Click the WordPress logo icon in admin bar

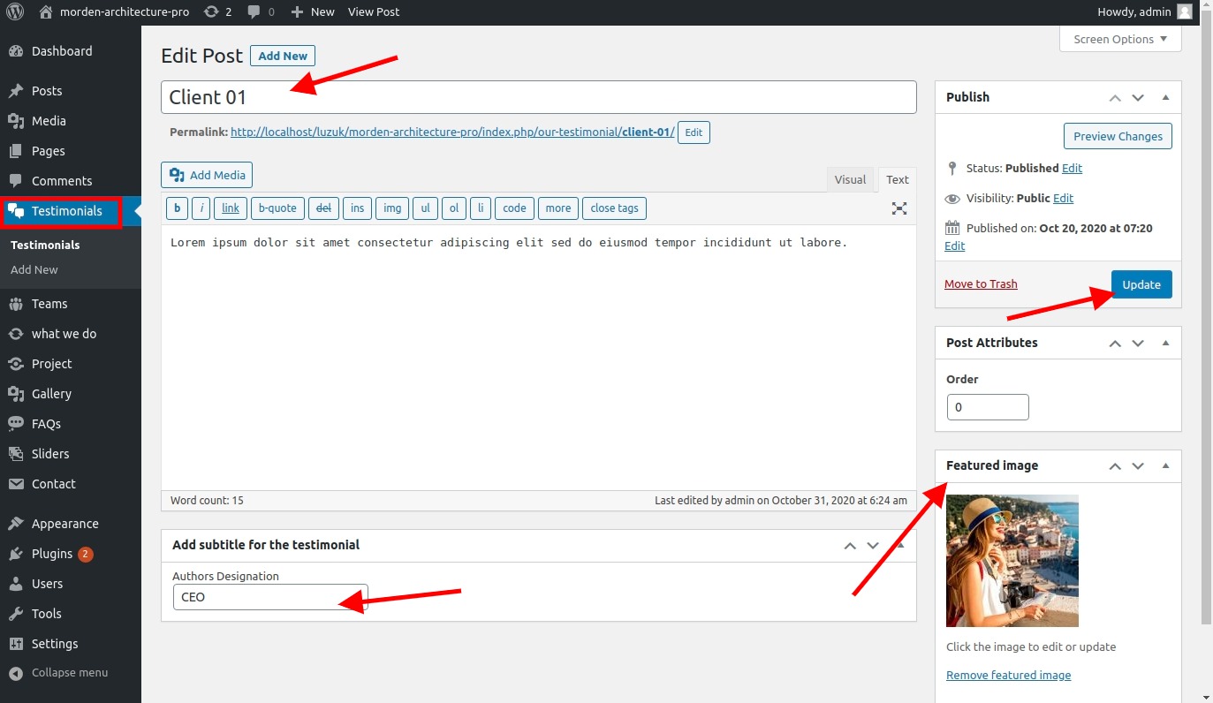tap(15, 11)
